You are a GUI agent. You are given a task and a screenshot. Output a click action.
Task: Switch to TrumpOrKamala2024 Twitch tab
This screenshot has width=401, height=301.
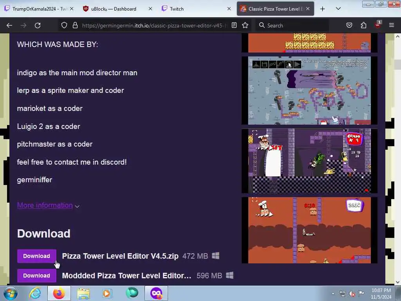coord(39,9)
